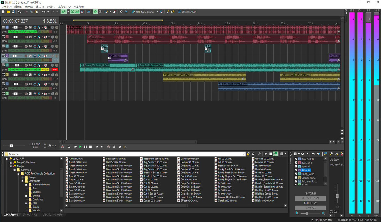Open the 挿入(I) menu
Image resolution: width=381 pixels, height=222 pixels.
coord(40,7)
